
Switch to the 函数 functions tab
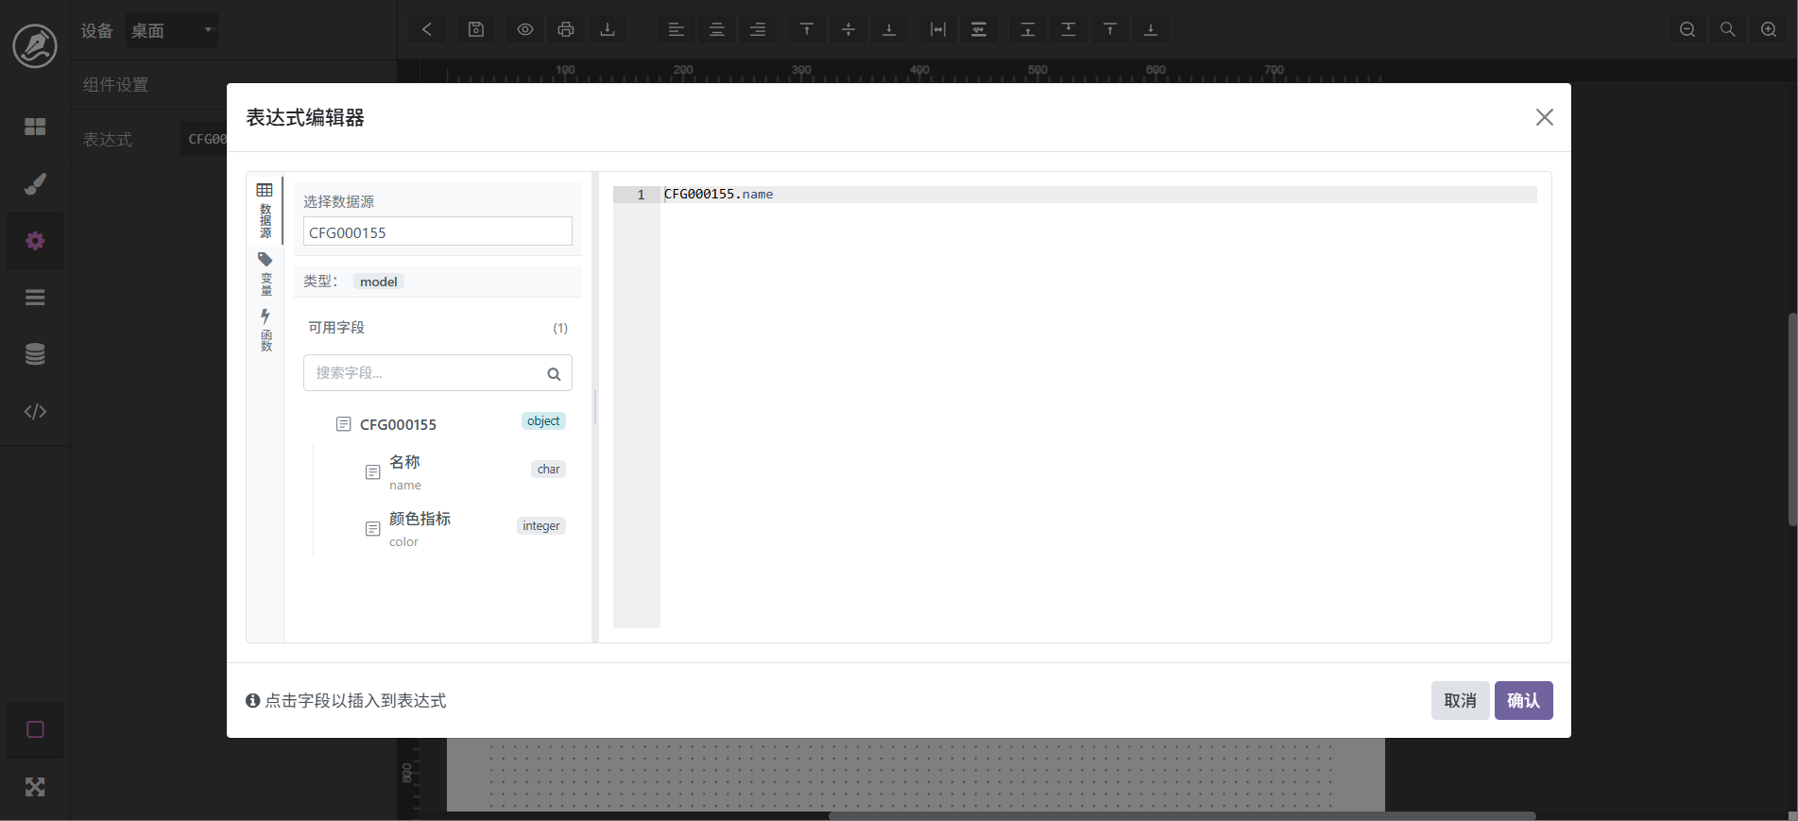tap(265, 330)
